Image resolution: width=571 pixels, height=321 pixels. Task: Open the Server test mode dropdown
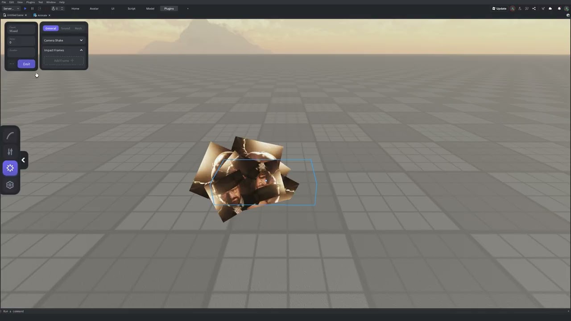tap(11, 8)
